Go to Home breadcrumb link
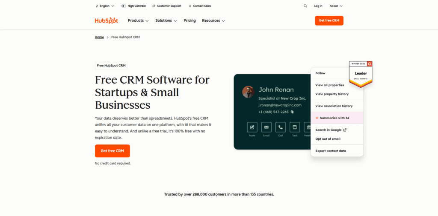 click(x=99, y=37)
